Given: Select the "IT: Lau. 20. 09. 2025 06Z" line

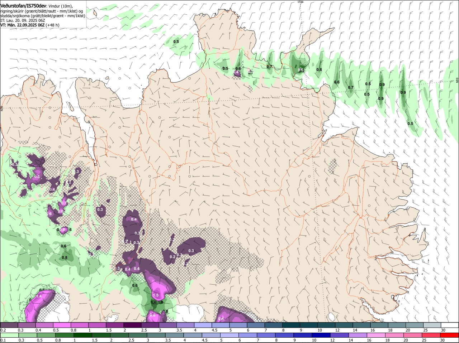Looking at the screenshot, I should (23, 20).
